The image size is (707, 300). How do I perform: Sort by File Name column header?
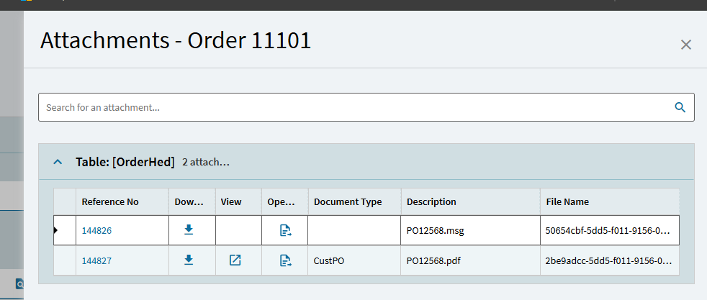click(x=567, y=202)
